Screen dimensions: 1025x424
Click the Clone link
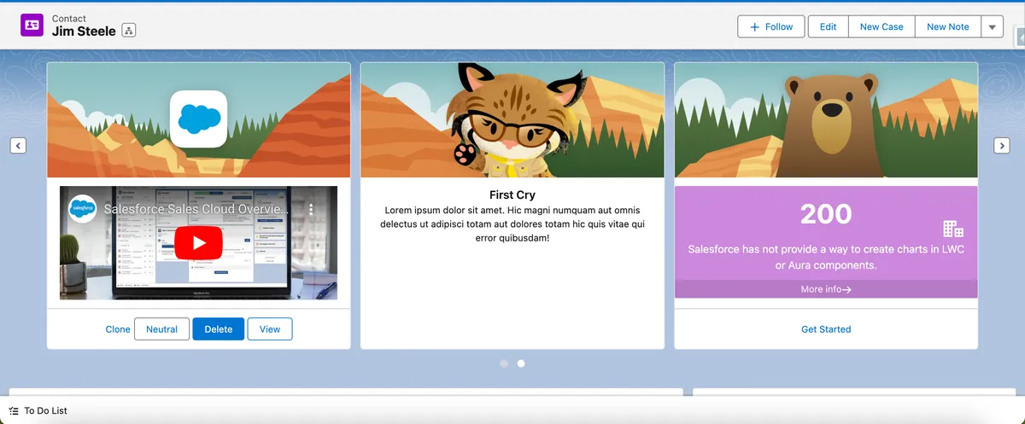coord(118,329)
